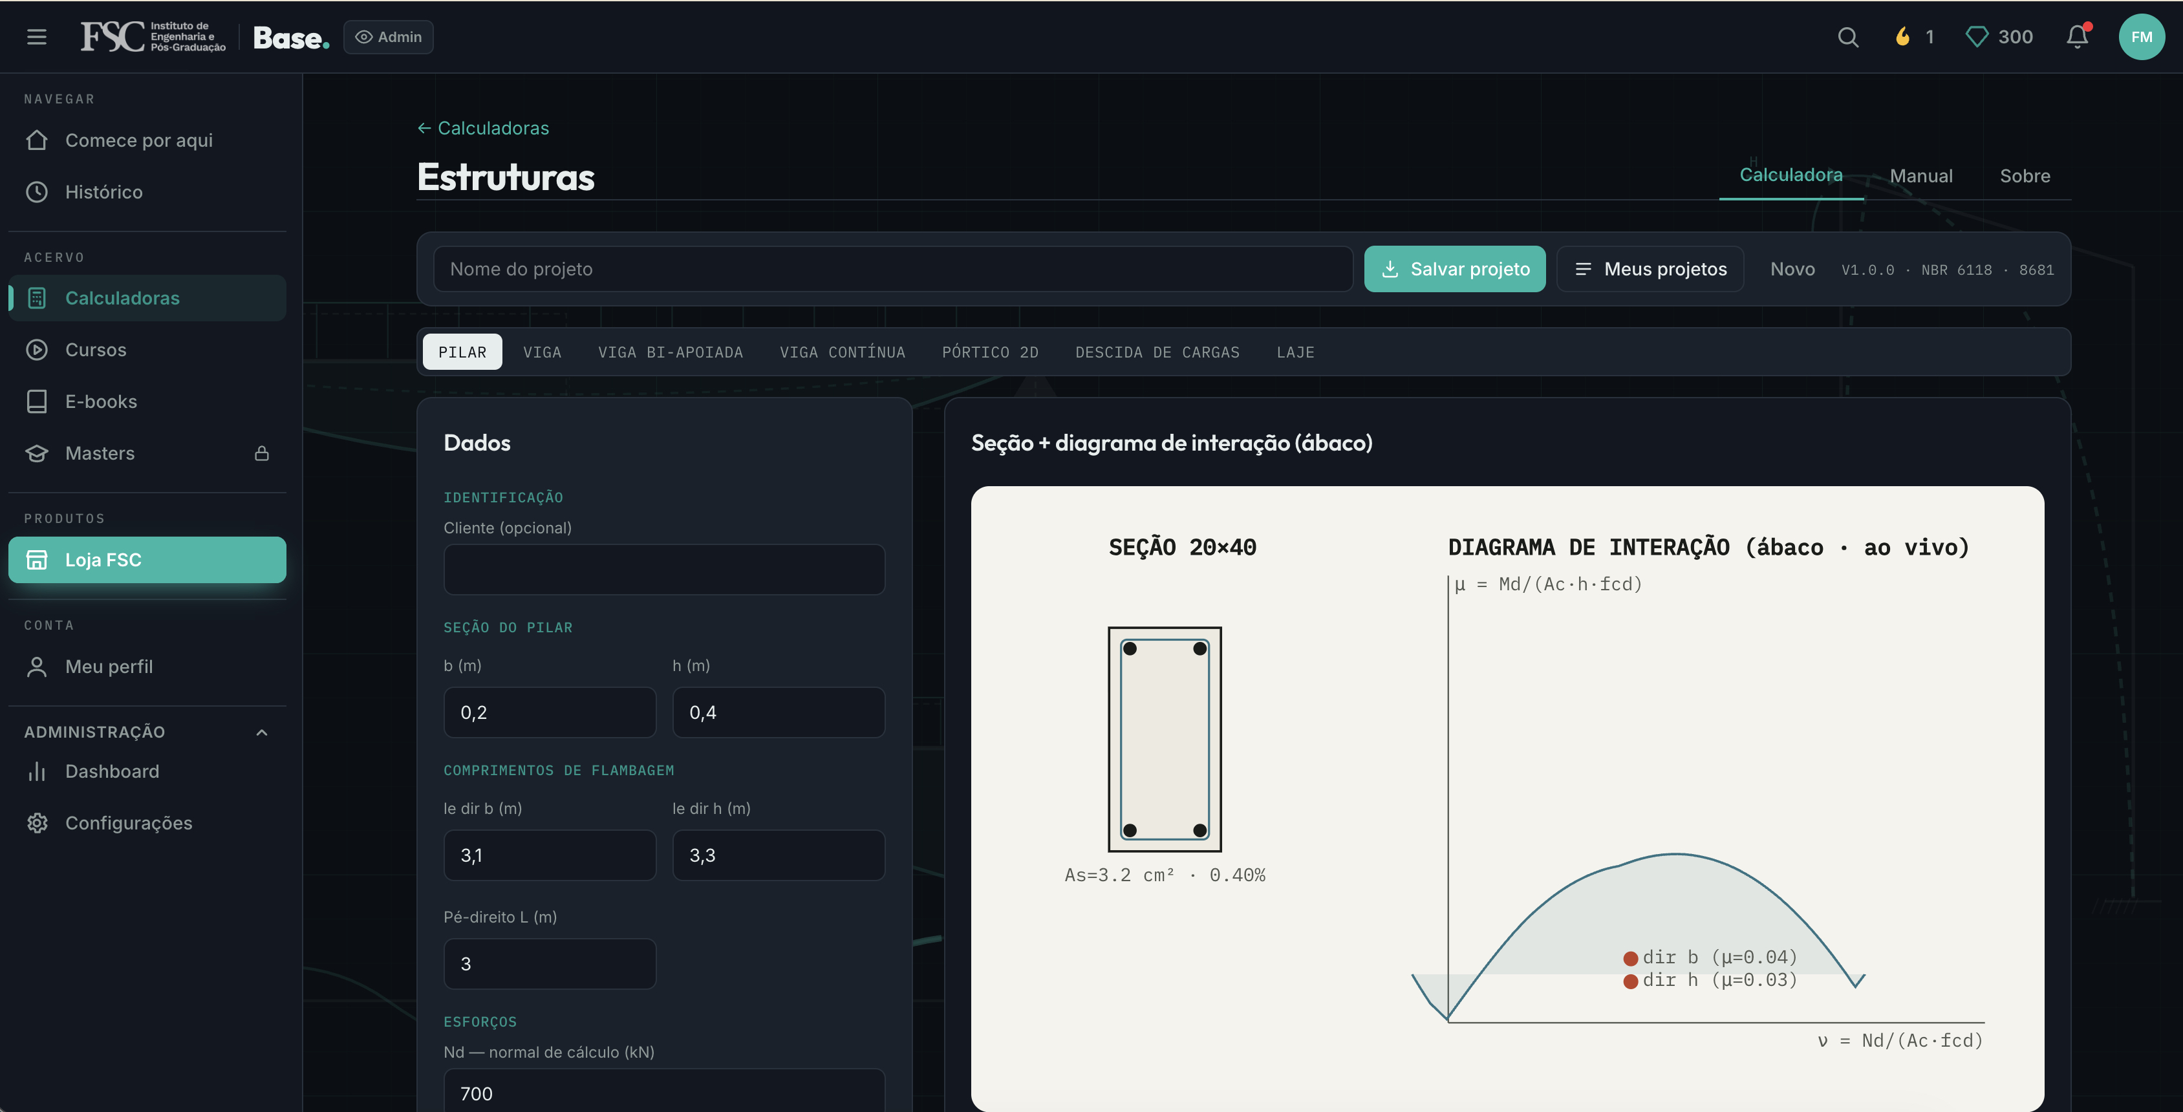2183x1112 pixels.
Task: Click the bar chart icon beside Dashboard
Action: tap(36, 771)
